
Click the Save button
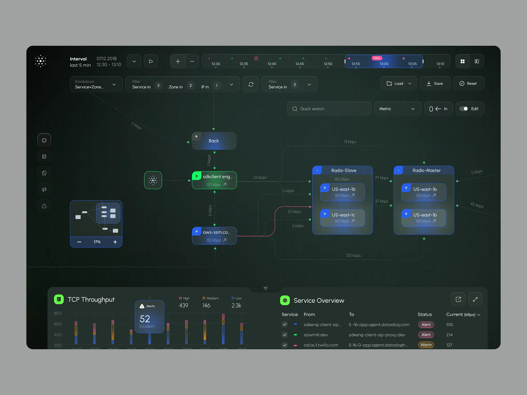[435, 83]
